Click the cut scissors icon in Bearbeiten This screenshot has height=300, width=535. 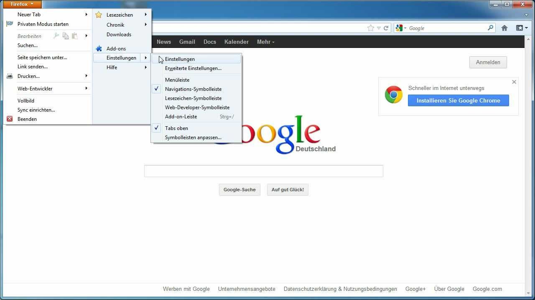(x=56, y=36)
